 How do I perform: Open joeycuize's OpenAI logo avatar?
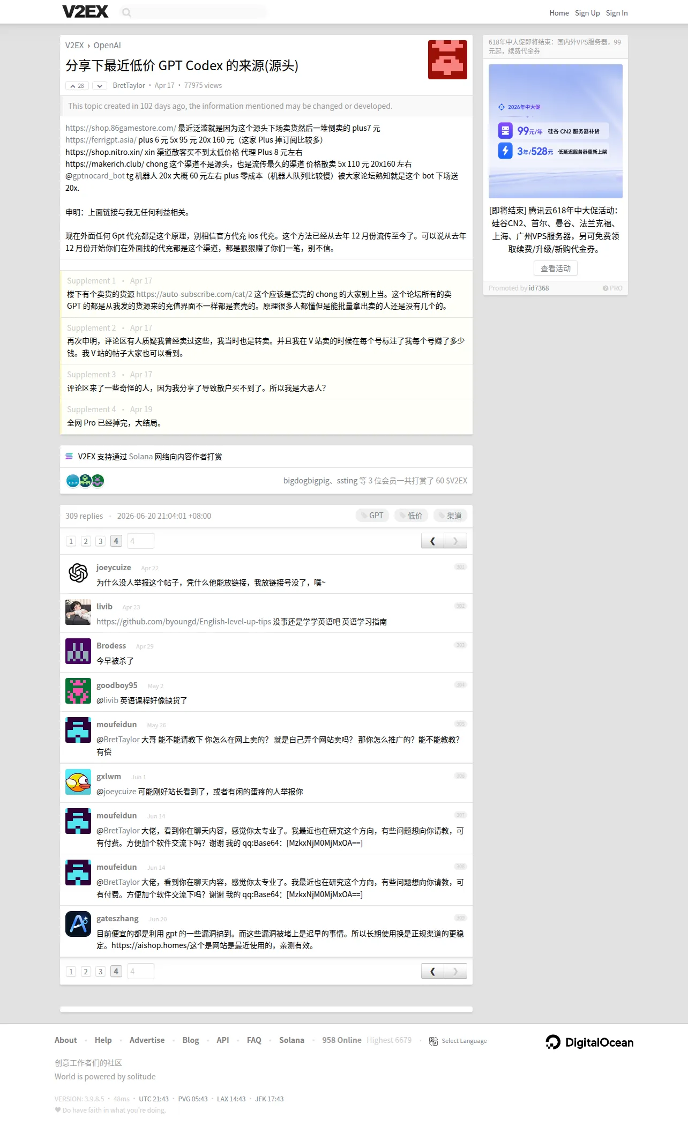coord(78,572)
